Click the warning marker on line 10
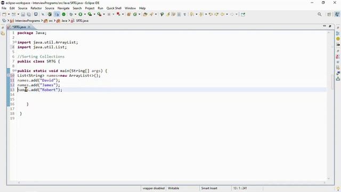341x192 pixels. point(9,76)
